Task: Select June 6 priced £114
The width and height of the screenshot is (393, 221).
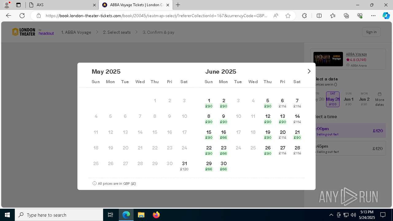Action: [282, 103]
